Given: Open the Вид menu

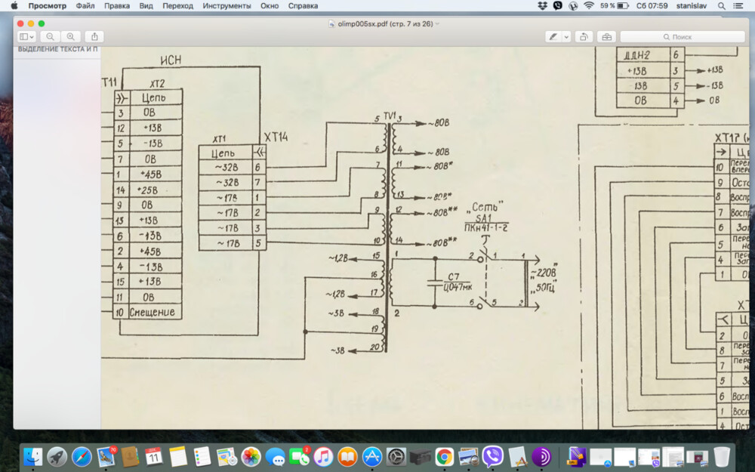Looking at the screenshot, I should (146, 6).
